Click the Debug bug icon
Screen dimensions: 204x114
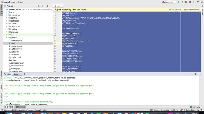tap(182, 2)
